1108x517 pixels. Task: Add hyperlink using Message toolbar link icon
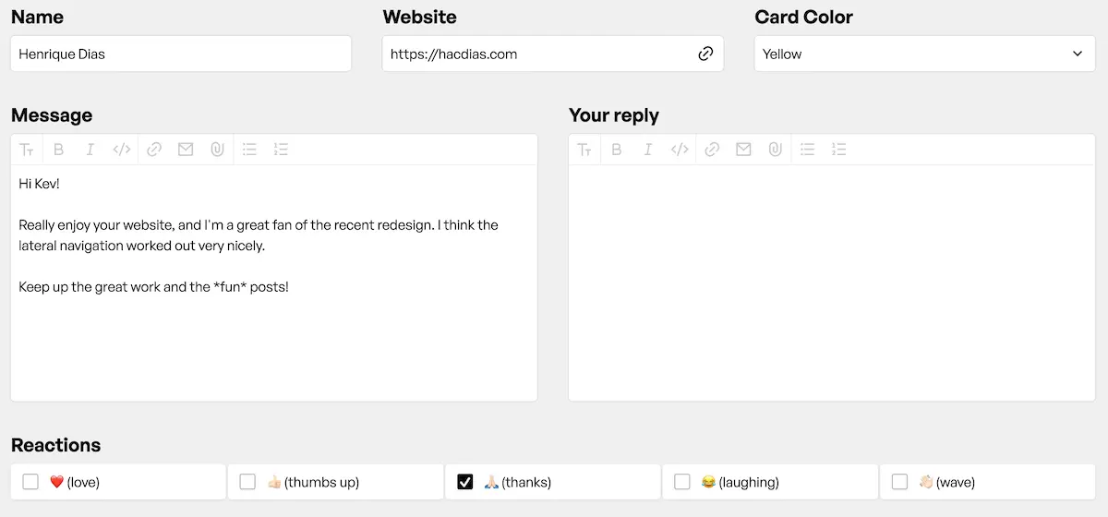click(x=154, y=150)
